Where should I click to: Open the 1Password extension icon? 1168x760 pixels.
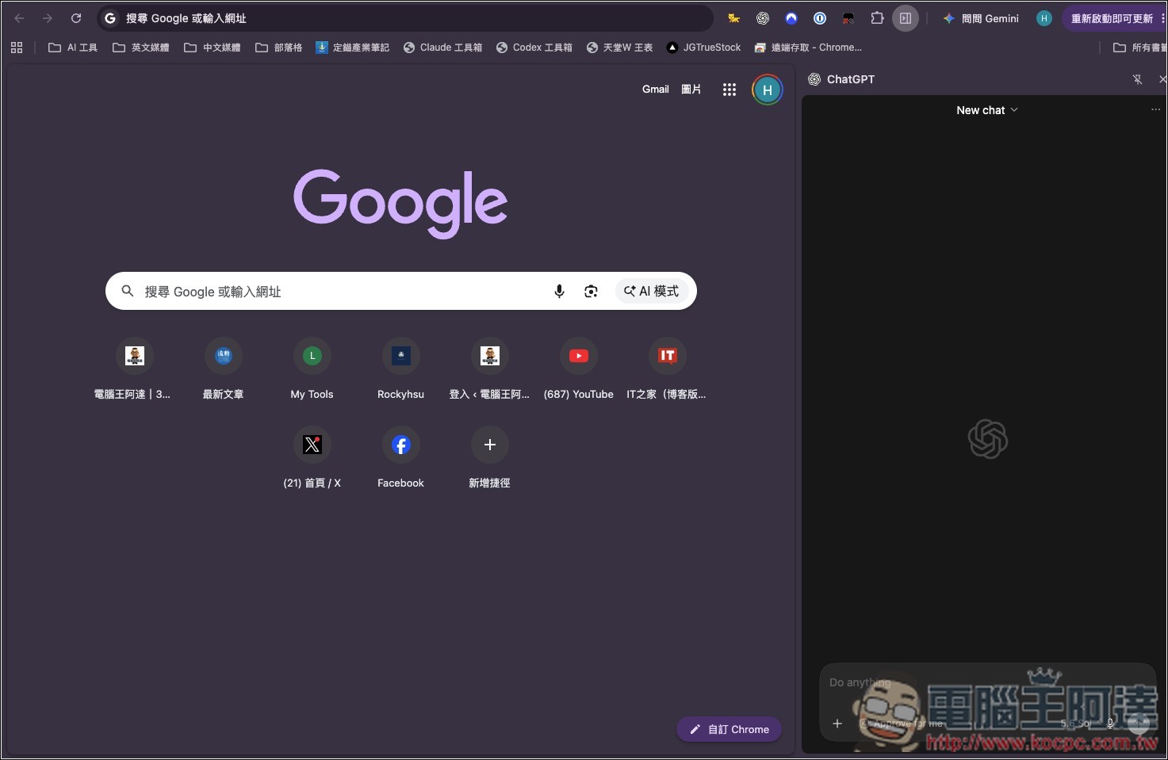[x=820, y=18]
